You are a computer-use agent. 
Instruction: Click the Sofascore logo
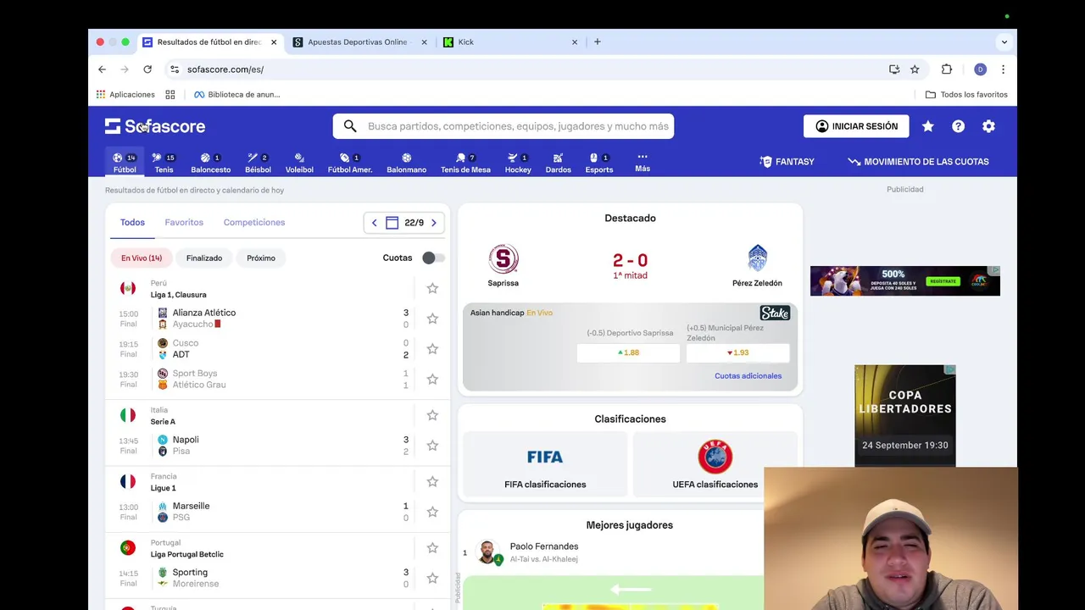pyautogui.click(x=155, y=126)
